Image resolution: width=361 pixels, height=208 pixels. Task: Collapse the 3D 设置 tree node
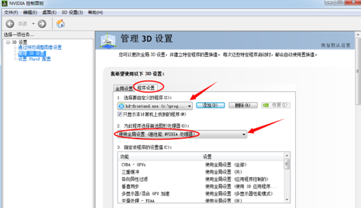pos(8,42)
